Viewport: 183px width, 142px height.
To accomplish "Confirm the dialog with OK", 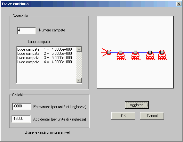I will [123, 116].
